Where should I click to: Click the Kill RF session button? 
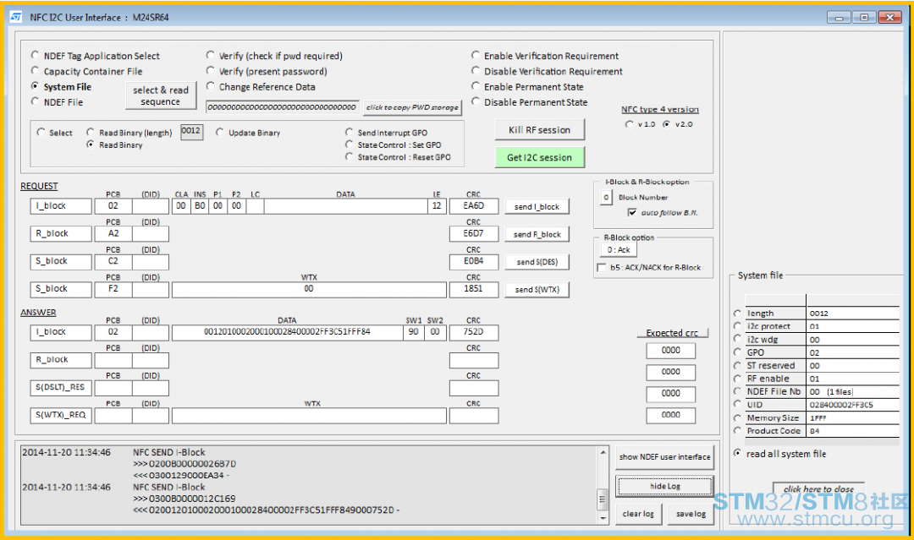[x=540, y=130]
